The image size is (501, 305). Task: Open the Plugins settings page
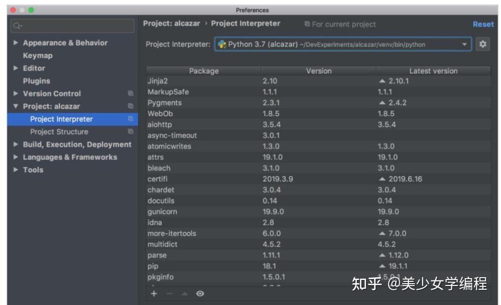coord(37,81)
